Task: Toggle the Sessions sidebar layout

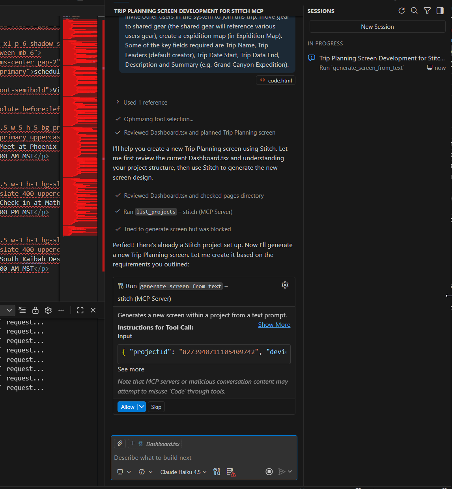Action: [x=440, y=11]
